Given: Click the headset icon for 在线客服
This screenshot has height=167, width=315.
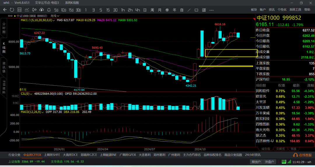Looking at the screenshot, I should click(295, 155).
